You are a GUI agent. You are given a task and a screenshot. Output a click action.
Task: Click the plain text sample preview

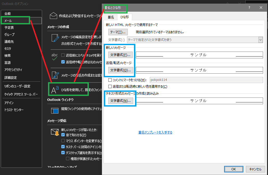tap(199, 101)
